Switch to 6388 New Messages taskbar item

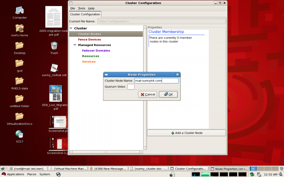(108, 169)
